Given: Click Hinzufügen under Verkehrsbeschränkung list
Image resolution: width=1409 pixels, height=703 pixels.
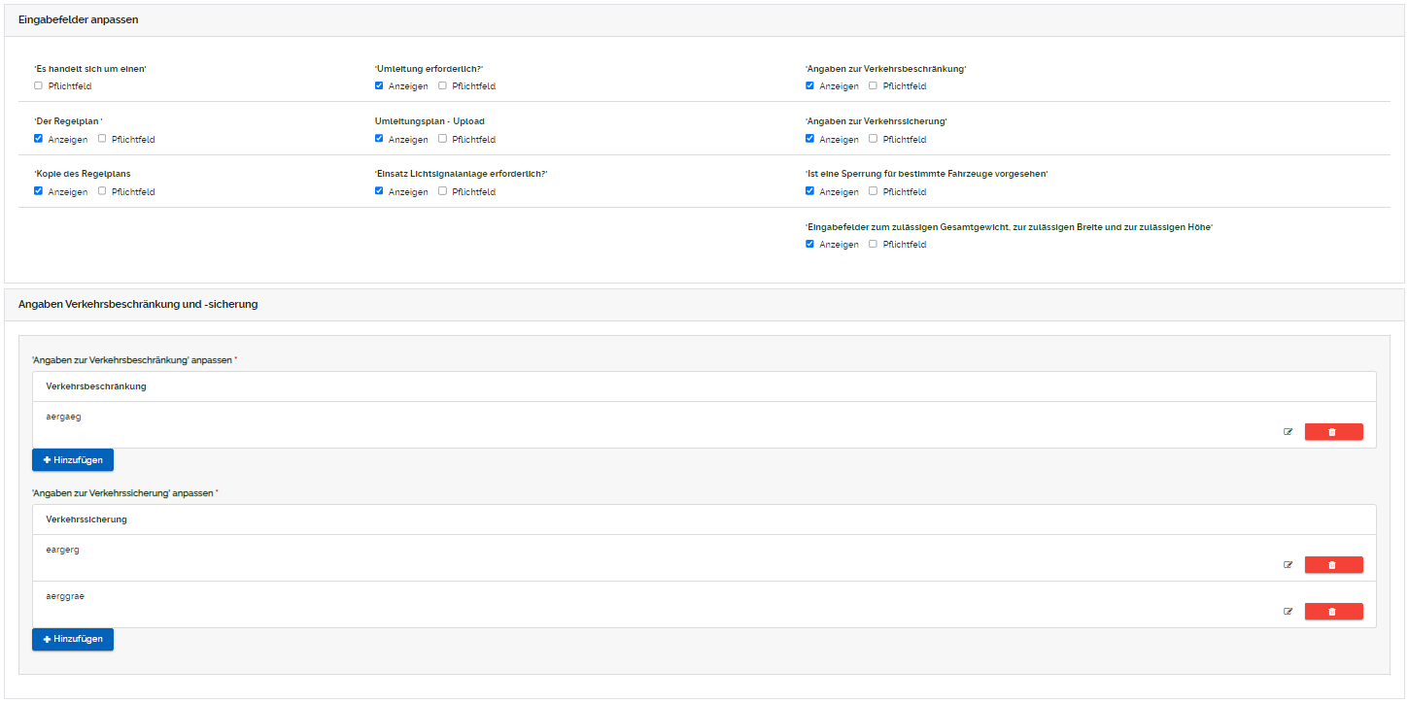Looking at the screenshot, I should [73, 459].
